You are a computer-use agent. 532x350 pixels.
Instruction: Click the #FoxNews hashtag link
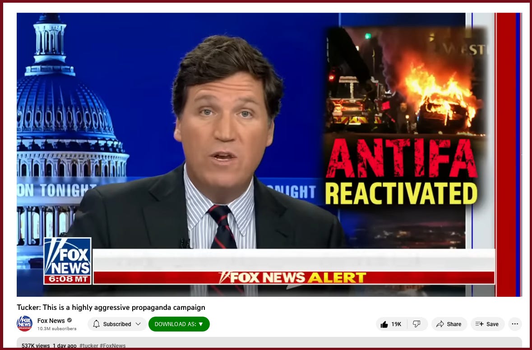coord(113,345)
